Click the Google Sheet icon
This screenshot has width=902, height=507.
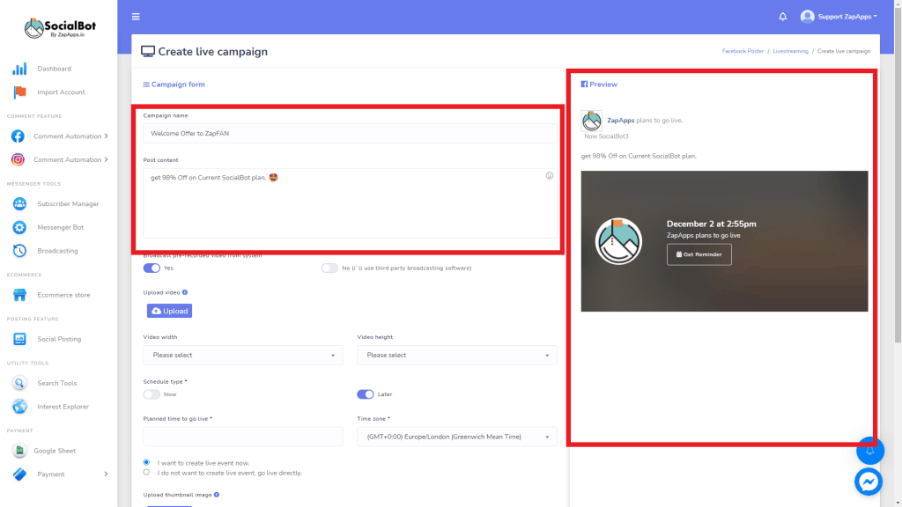(19, 451)
